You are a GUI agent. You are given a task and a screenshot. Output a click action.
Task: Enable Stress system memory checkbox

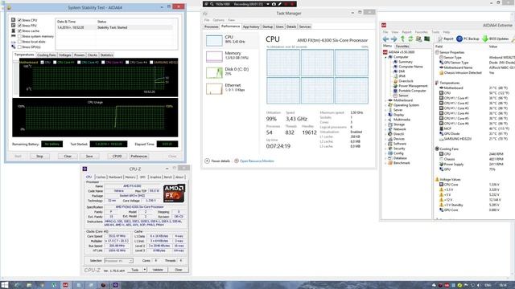pos(19,36)
